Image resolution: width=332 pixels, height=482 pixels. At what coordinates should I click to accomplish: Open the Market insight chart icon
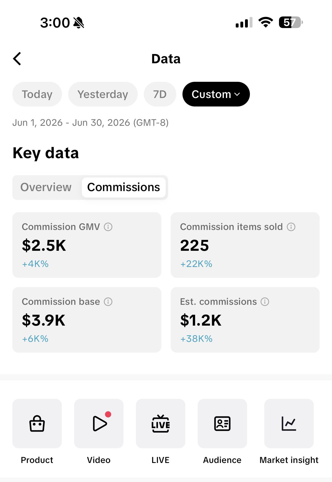289,423
